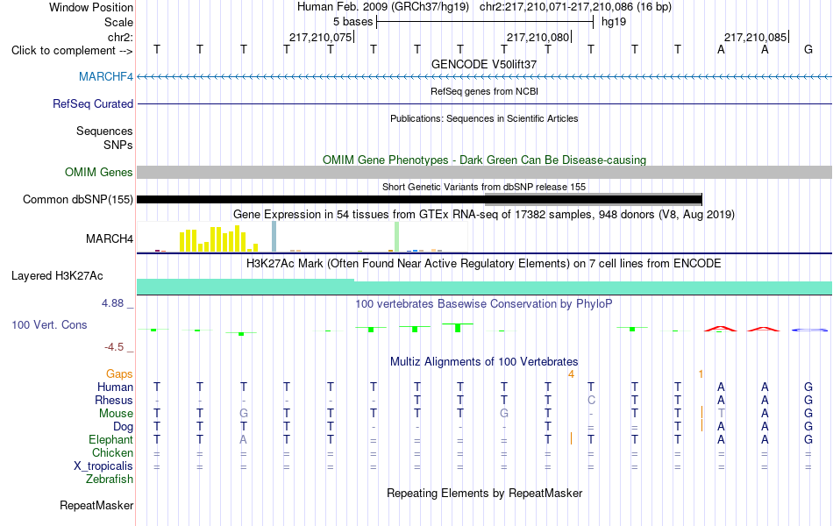Image resolution: width=833 pixels, height=526 pixels.
Task: Click the tallest green PhyloP conservation bar
Action: pyautogui.click(x=458, y=328)
